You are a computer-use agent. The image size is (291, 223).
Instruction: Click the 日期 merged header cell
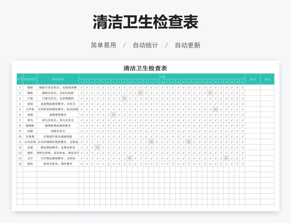[162, 76]
